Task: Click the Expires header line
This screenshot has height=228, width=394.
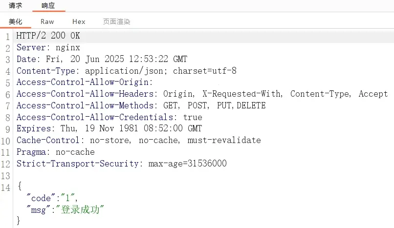Action: tap(109, 128)
